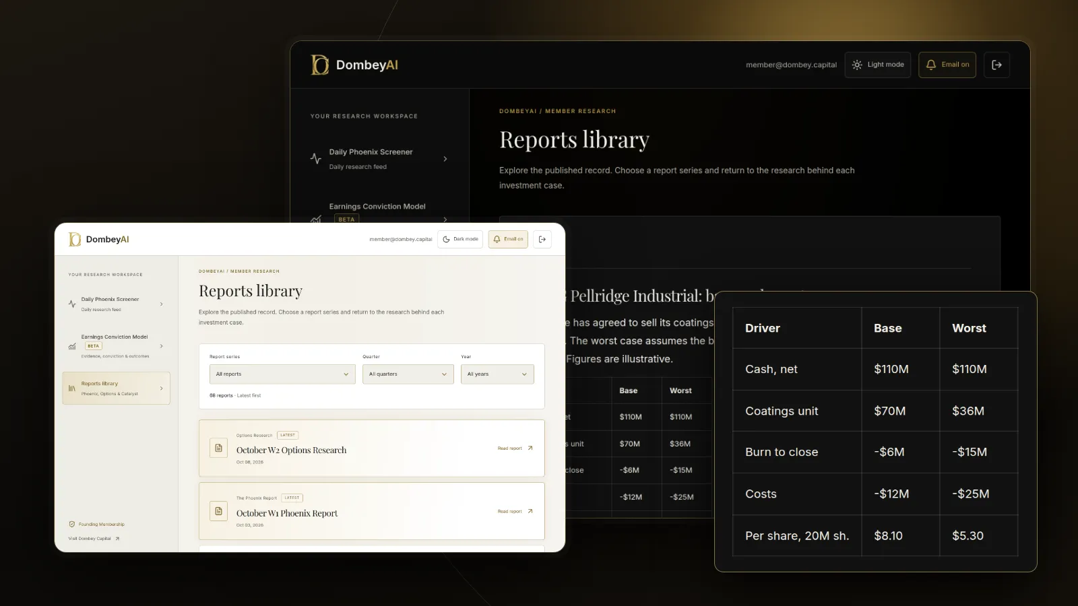Open the All years dropdown

tap(497, 374)
